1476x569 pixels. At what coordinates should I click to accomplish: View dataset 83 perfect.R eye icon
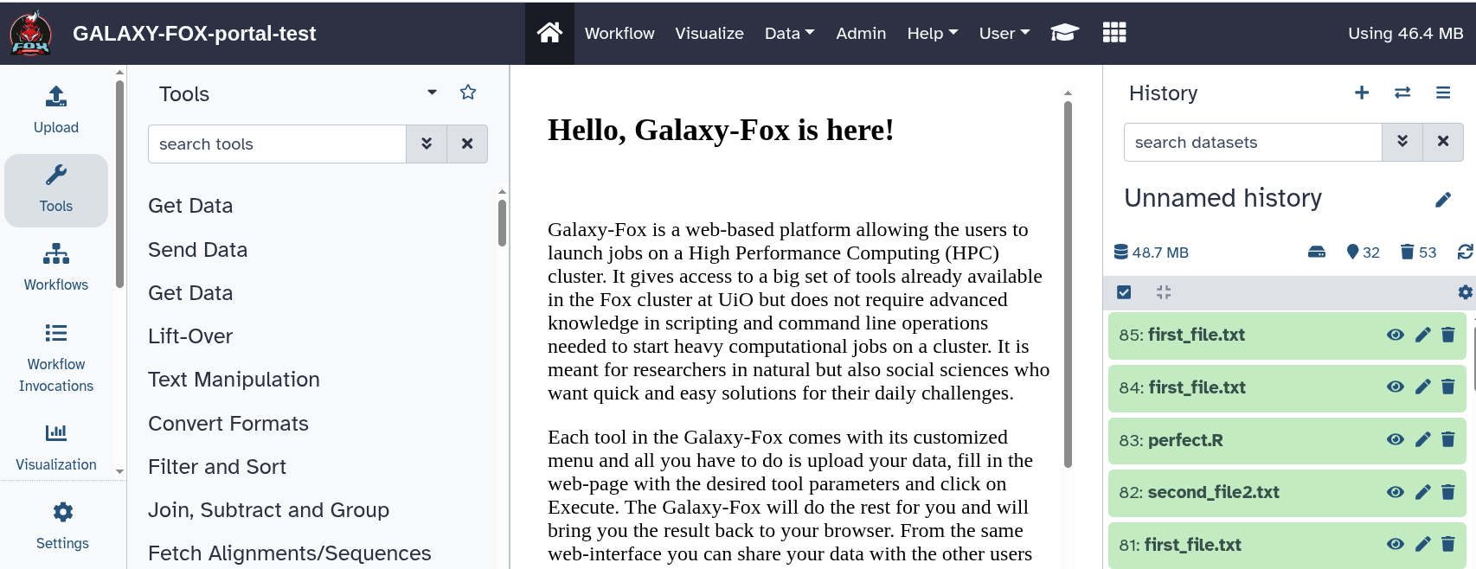coord(1396,439)
